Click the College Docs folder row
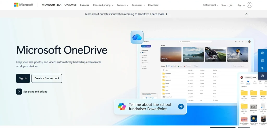This screenshot has width=267, height=128. 204,74
